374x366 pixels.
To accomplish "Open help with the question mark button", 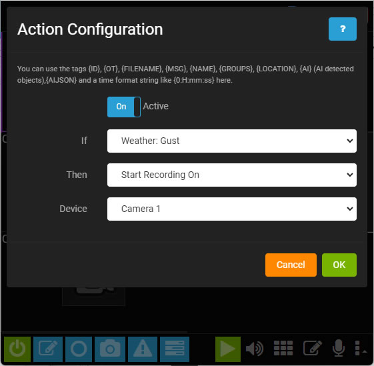I will [342, 29].
